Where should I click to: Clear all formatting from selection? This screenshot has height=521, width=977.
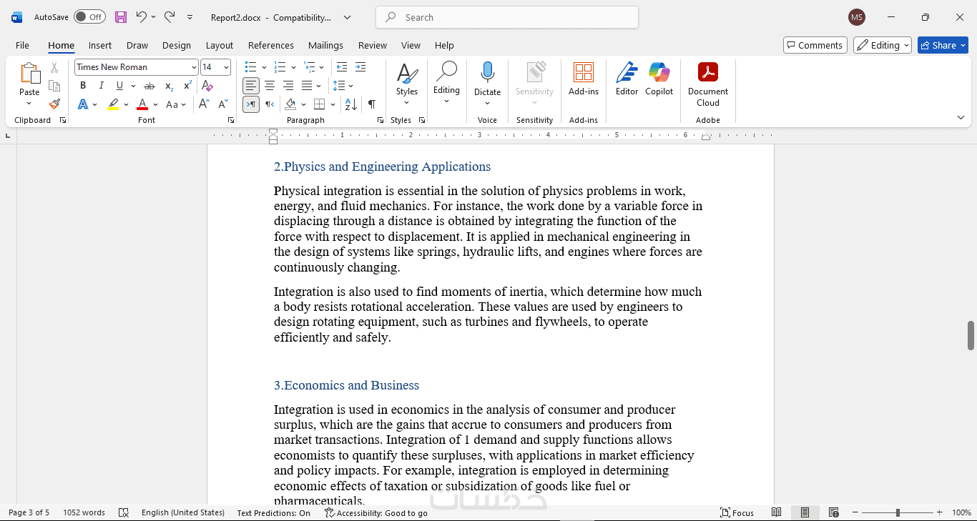(x=207, y=86)
